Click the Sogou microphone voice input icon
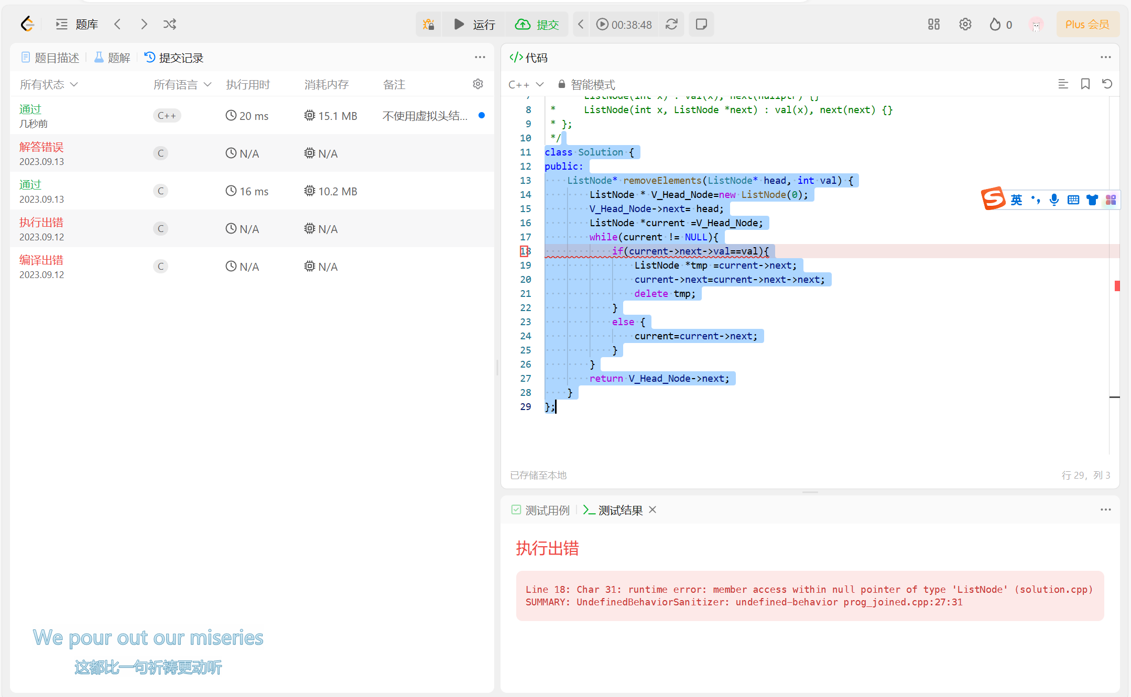 1054,200
